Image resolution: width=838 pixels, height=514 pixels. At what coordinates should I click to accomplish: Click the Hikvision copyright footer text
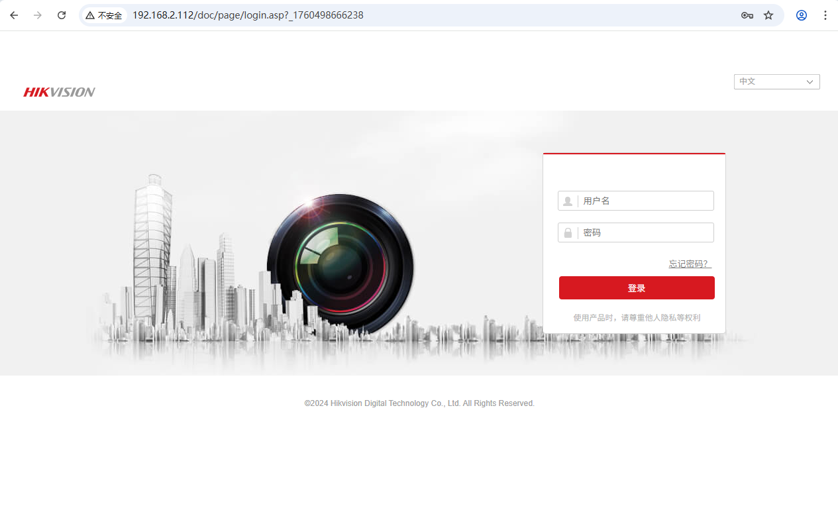[419, 403]
